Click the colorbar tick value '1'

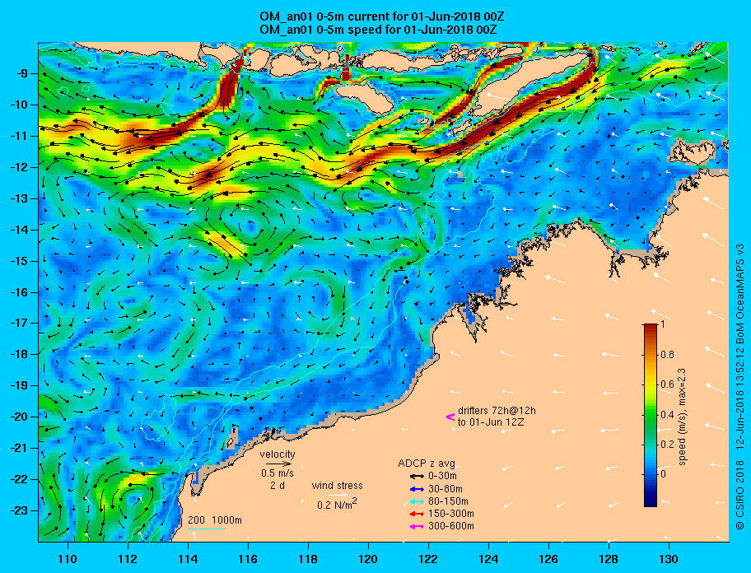click(663, 324)
